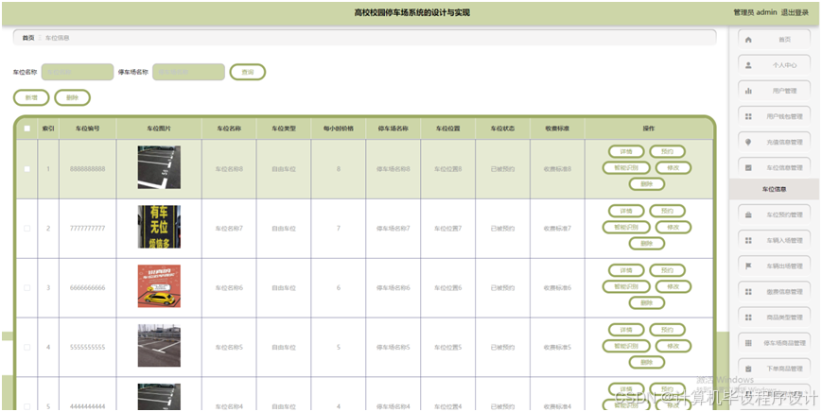Click the briefcase icon for 车位预约管理
This screenshot has height=412, width=822.
coord(748,215)
